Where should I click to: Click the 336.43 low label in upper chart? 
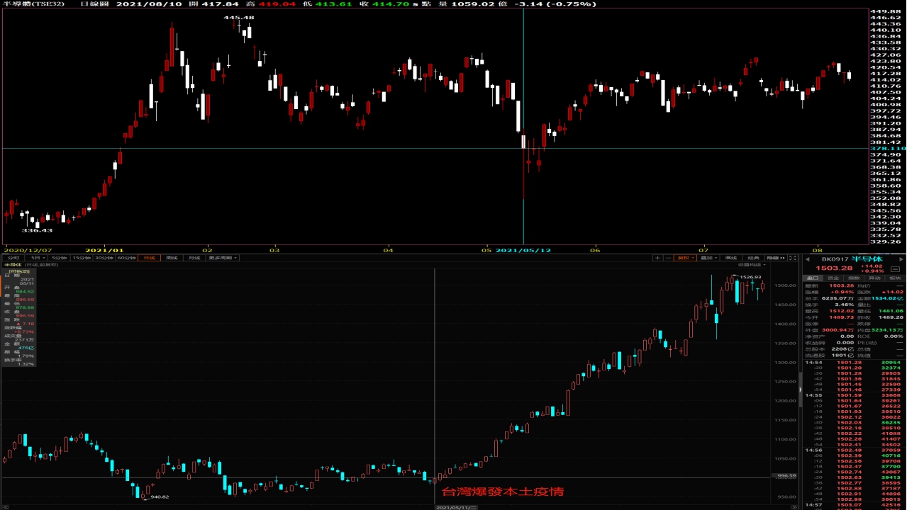[x=37, y=230]
